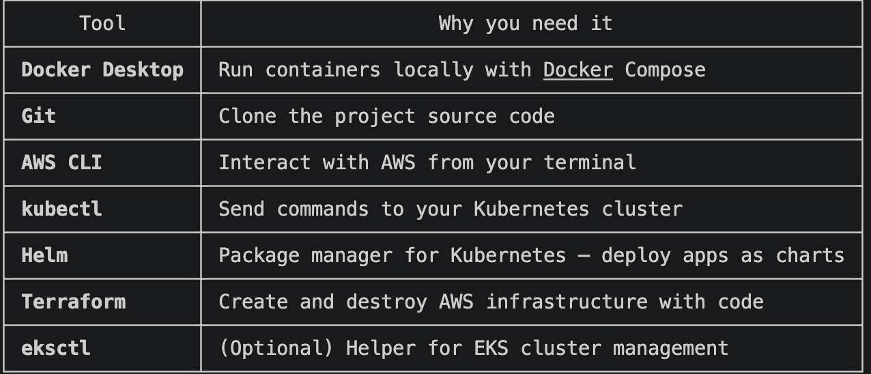Select the eksctl tool name

(x=56, y=348)
